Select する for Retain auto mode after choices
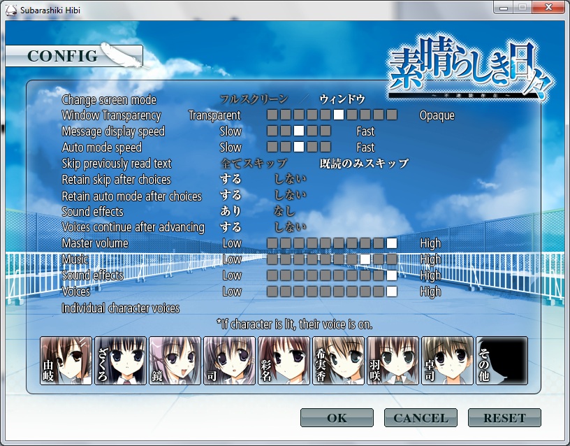This screenshot has height=446, width=570. [x=231, y=195]
